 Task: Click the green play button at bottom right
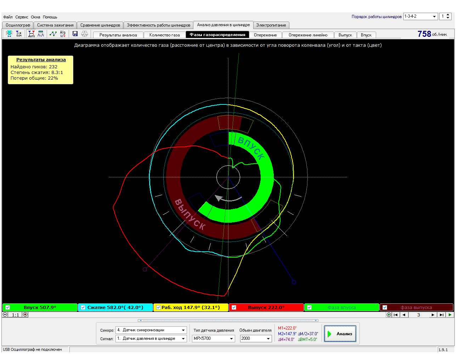(450, 315)
